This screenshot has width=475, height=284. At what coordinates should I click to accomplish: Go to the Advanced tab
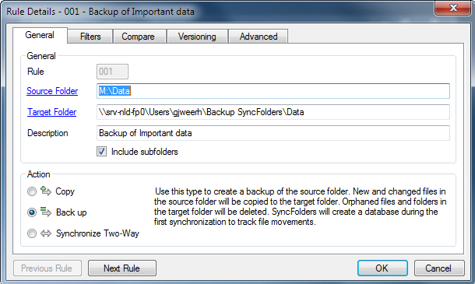pos(259,37)
